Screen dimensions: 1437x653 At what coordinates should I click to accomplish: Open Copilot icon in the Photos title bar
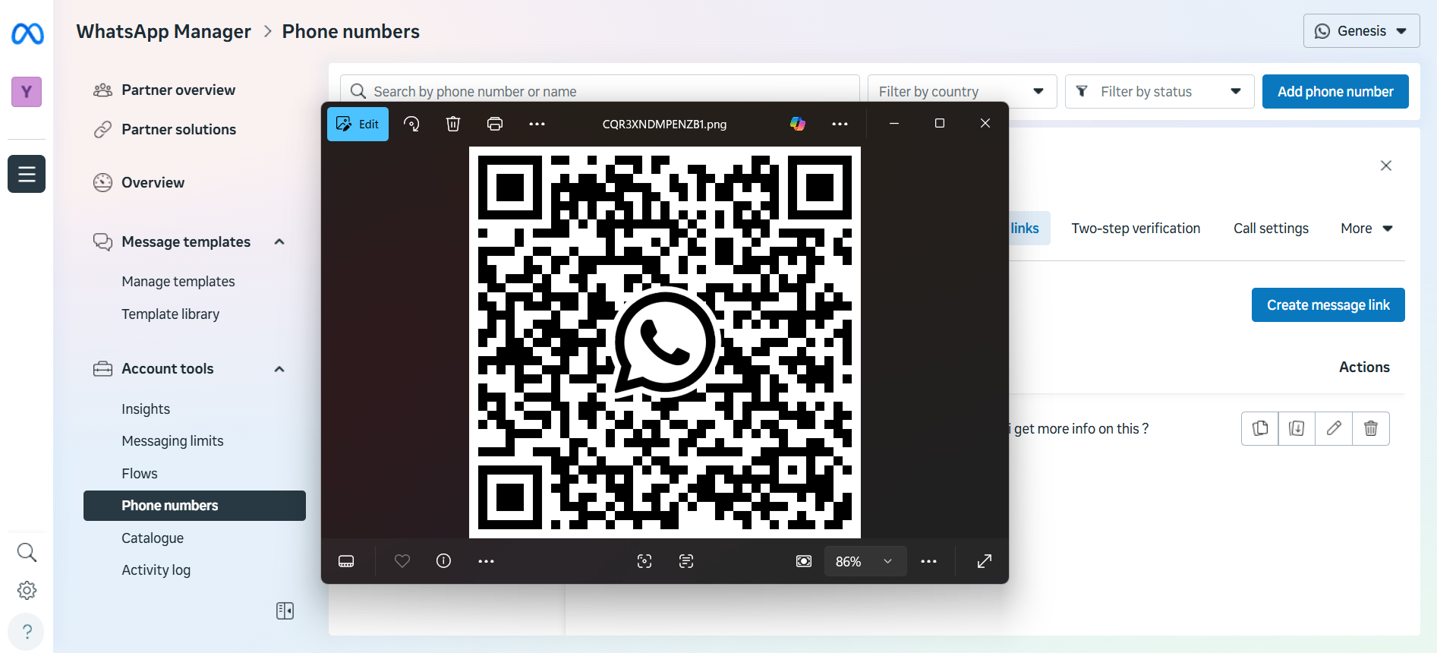[x=797, y=124]
